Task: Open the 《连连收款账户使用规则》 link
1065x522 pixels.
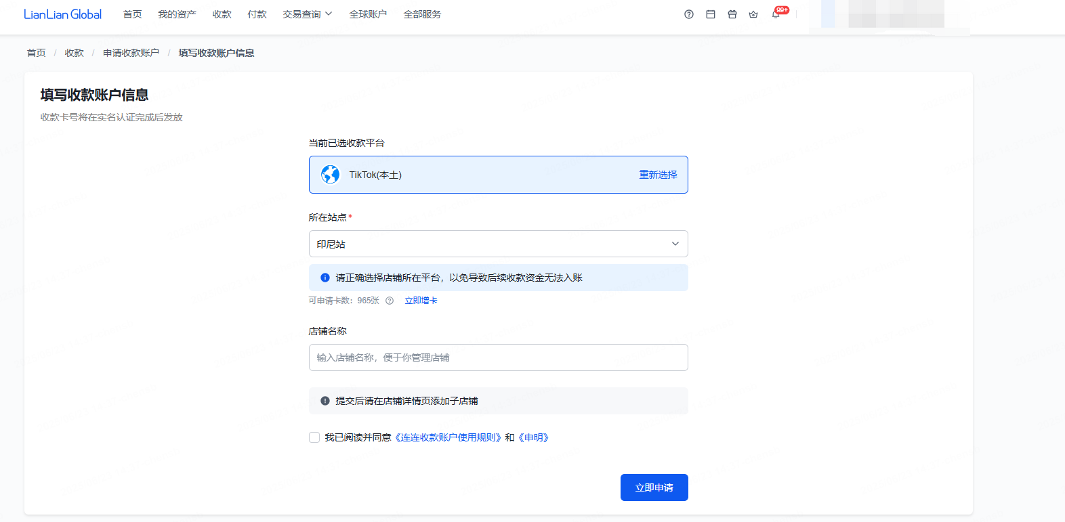Action: 448,437
